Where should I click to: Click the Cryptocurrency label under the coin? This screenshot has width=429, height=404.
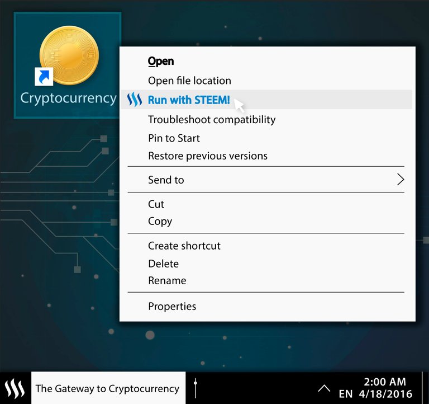[68, 98]
